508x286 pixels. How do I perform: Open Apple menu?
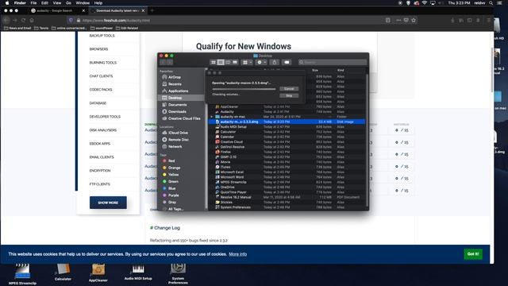coord(7,3)
